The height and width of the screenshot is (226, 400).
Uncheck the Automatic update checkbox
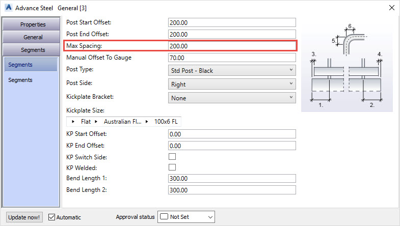pos(52,217)
